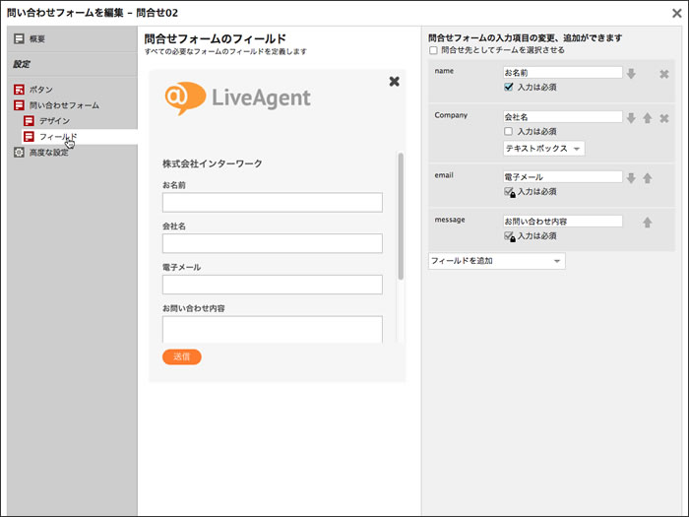Click the フィールド page icon
Screen dimensions: 689x517
pyautogui.click(x=29, y=136)
